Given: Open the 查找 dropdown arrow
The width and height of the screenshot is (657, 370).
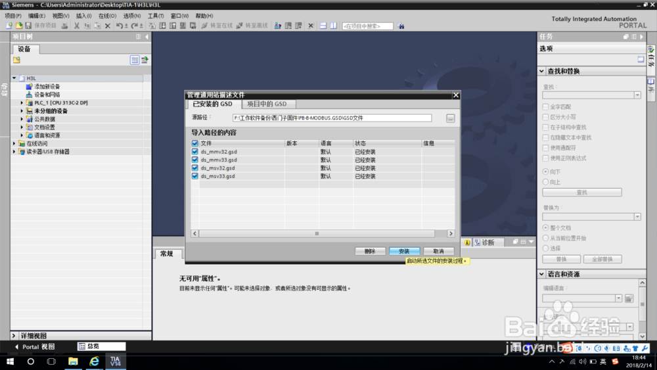Looking at the screenshot, I should click(637, 95).
